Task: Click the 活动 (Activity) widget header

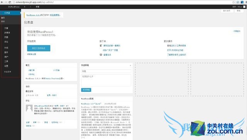Action: point(51,86)
